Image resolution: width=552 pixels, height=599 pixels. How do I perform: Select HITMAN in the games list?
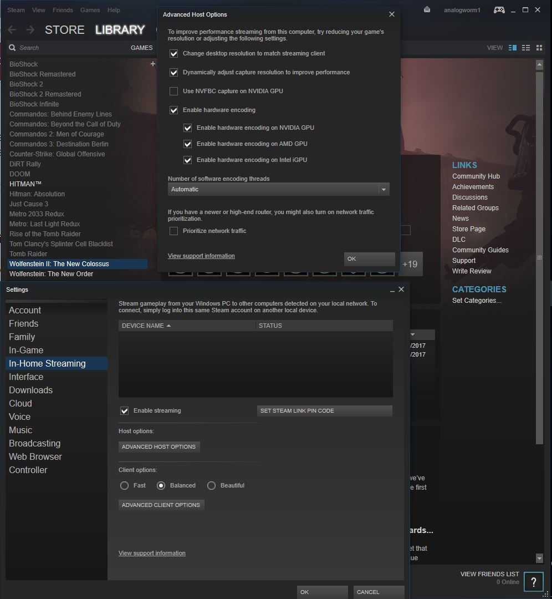point(25,184)
